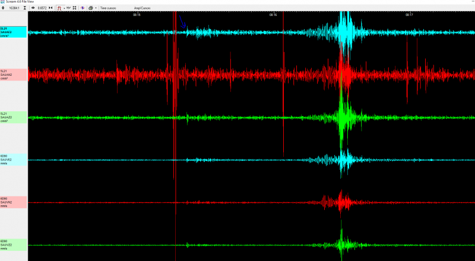Open the dropdown arrow beside the pulse icon
Viewport: 475px width, 261px height.
(x=64, y=8)
